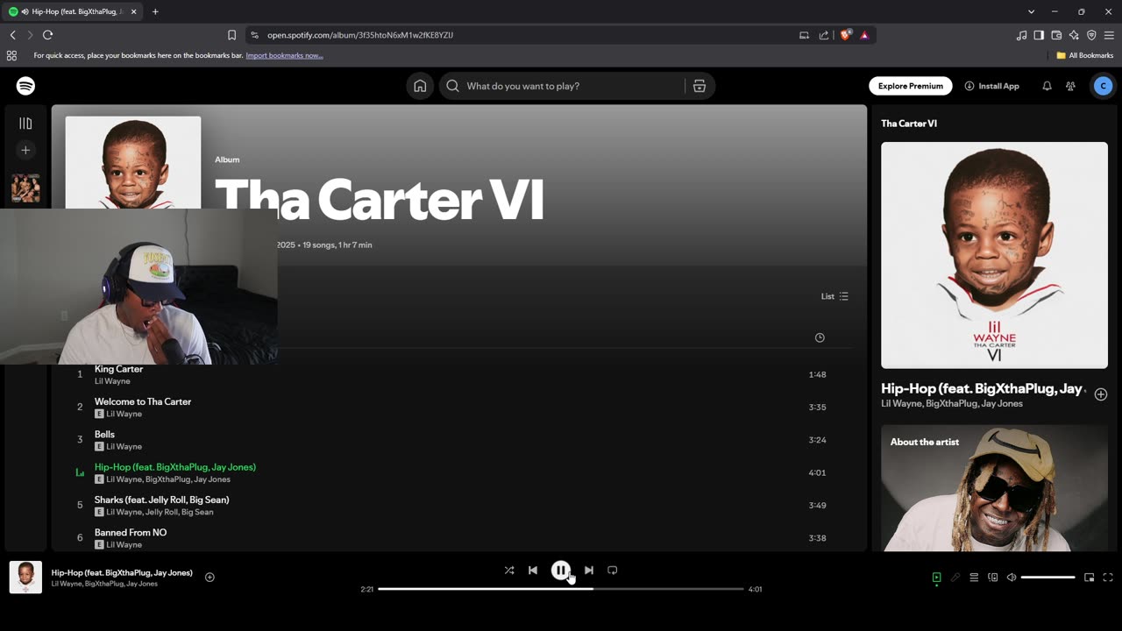
Task: Share this page icon
Action: (x=824, y=35)
